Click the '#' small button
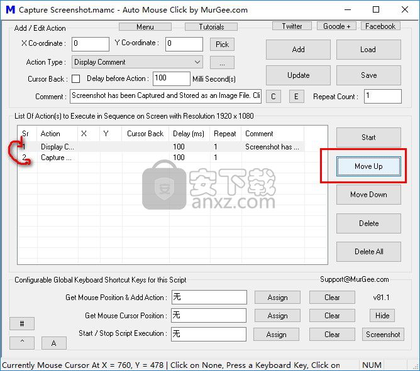This screenshot has width=420, height=371. 22,323
